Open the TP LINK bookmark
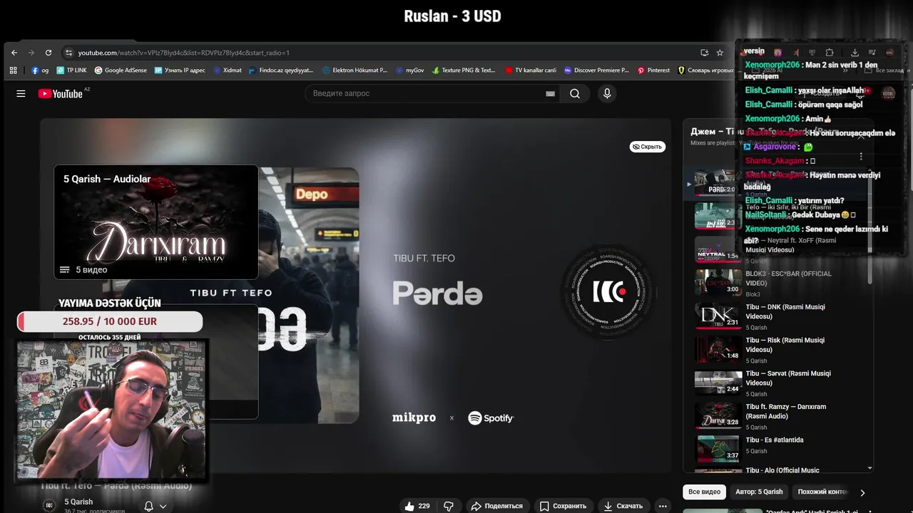The width and height of the screenshot is (913, 513). (71, 71)
